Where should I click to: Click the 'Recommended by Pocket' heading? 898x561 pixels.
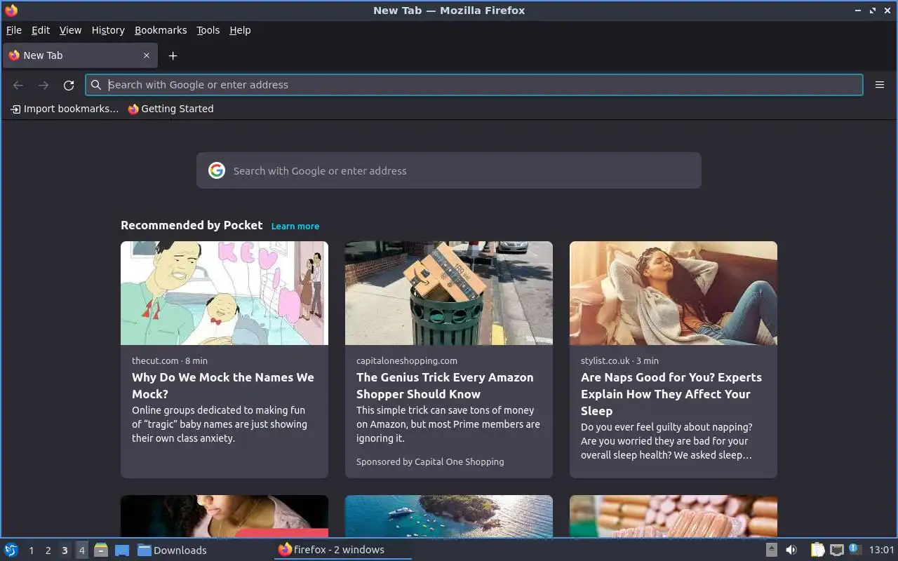192,225
